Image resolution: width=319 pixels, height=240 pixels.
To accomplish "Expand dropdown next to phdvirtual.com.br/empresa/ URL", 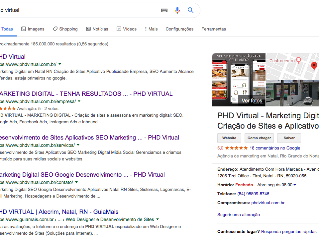I will point(79,101).
